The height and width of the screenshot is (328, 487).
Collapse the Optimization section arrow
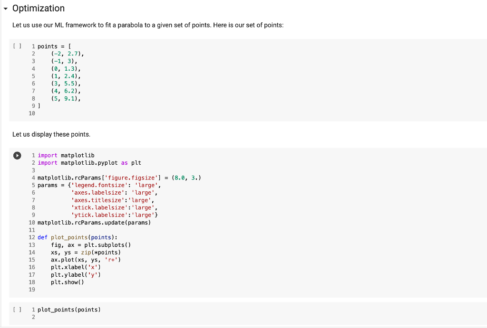pos(5,9)
